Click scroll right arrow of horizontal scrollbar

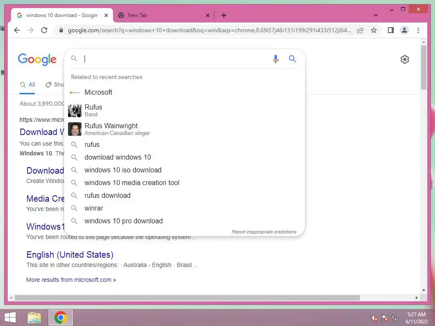tap(416, 298)
